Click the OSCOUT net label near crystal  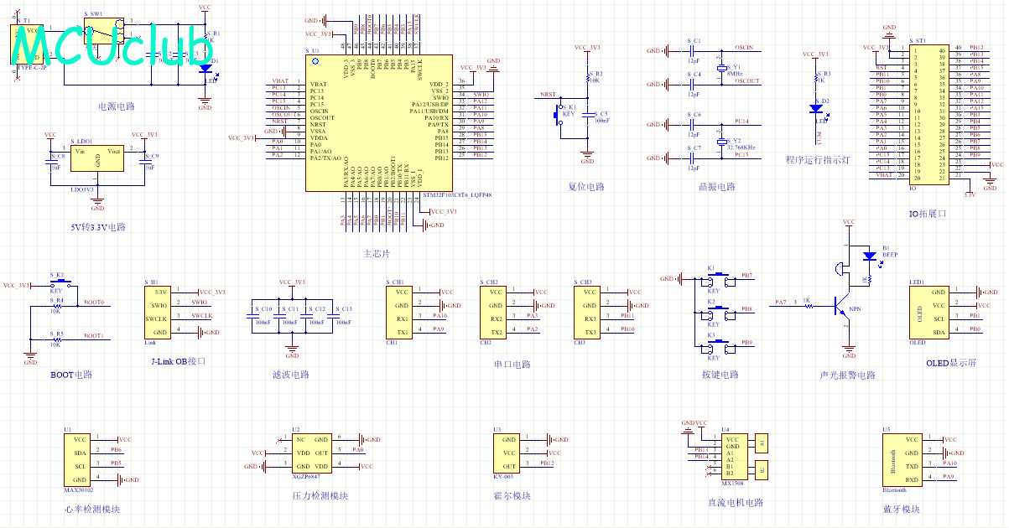(x=746, y=81)
